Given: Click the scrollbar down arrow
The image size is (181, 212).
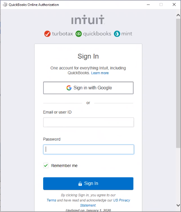Looking at the screenshot, I should [x=178, y=205].
